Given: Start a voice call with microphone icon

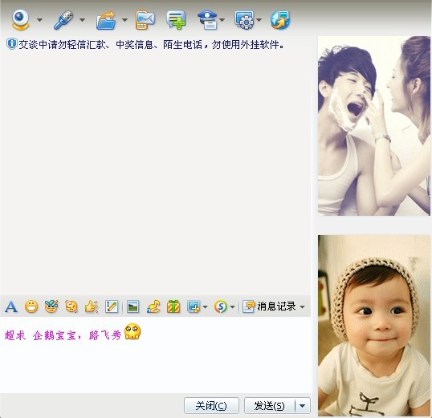Looking at the screenshot, I should click(x=63, y=20).
